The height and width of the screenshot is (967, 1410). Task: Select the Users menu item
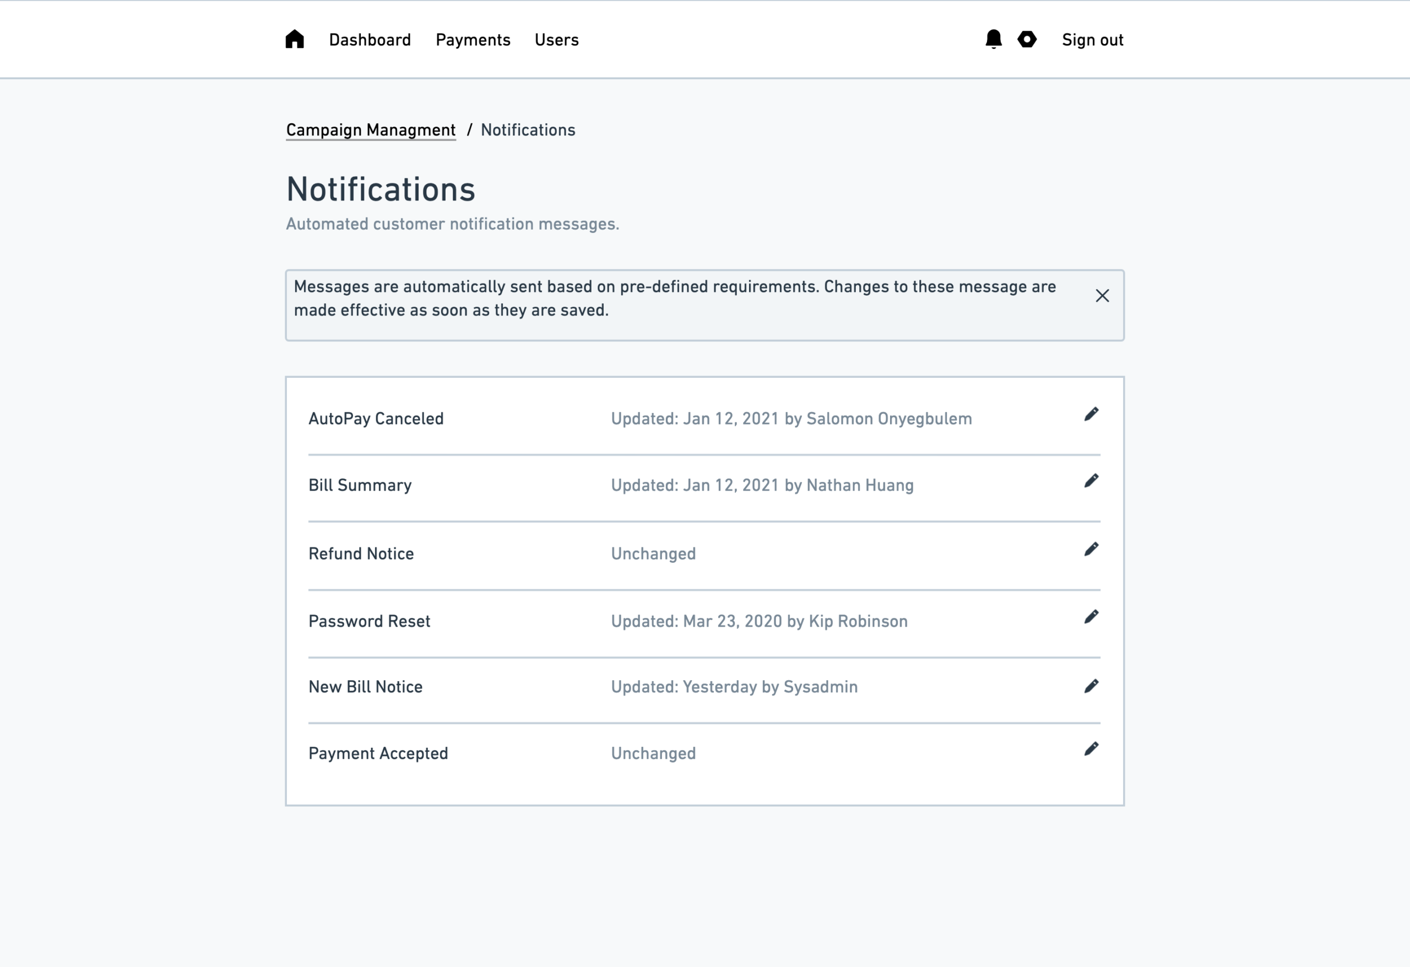click(x=557, y=40)
